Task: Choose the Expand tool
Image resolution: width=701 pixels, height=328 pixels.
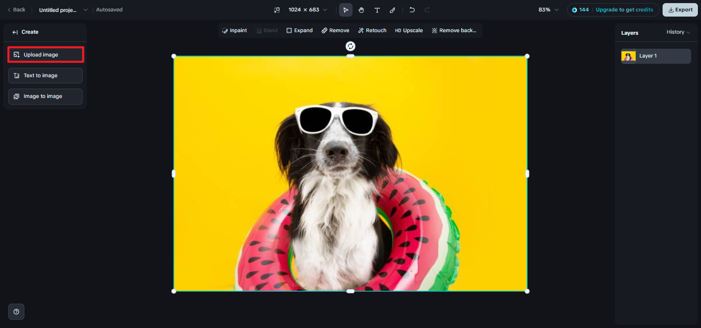Action: tap(300, 31)
